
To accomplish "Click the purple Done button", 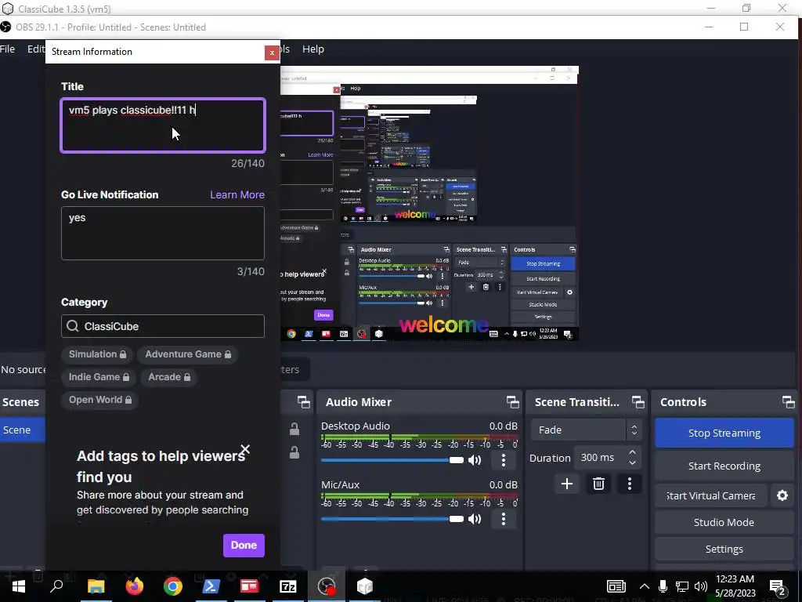I will coord(244,546).
